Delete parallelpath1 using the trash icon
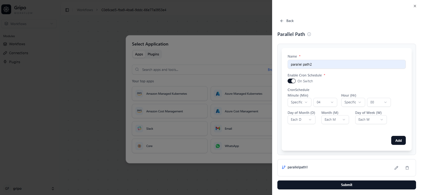The image size is (421, 195). 407,168
